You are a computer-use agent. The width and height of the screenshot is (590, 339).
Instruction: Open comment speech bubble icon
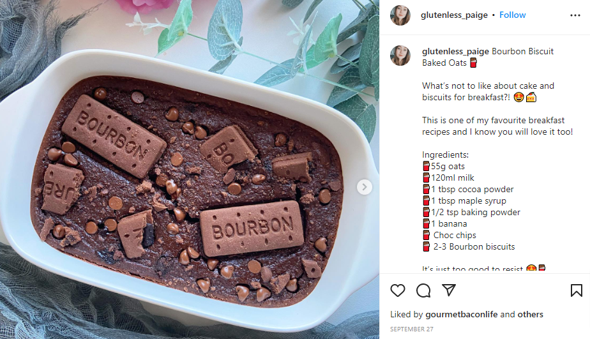(x=423, y=290)
